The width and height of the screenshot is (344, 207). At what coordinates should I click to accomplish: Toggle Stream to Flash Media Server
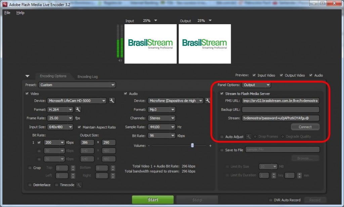(222, 93)
